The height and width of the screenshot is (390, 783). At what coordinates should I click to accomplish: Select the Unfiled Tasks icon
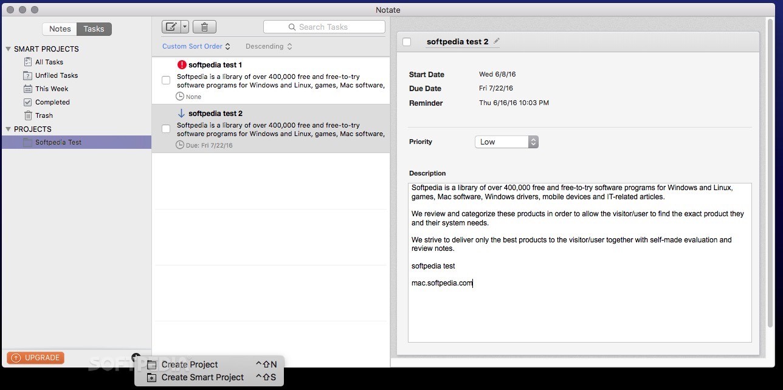click(x=27, y=75)
